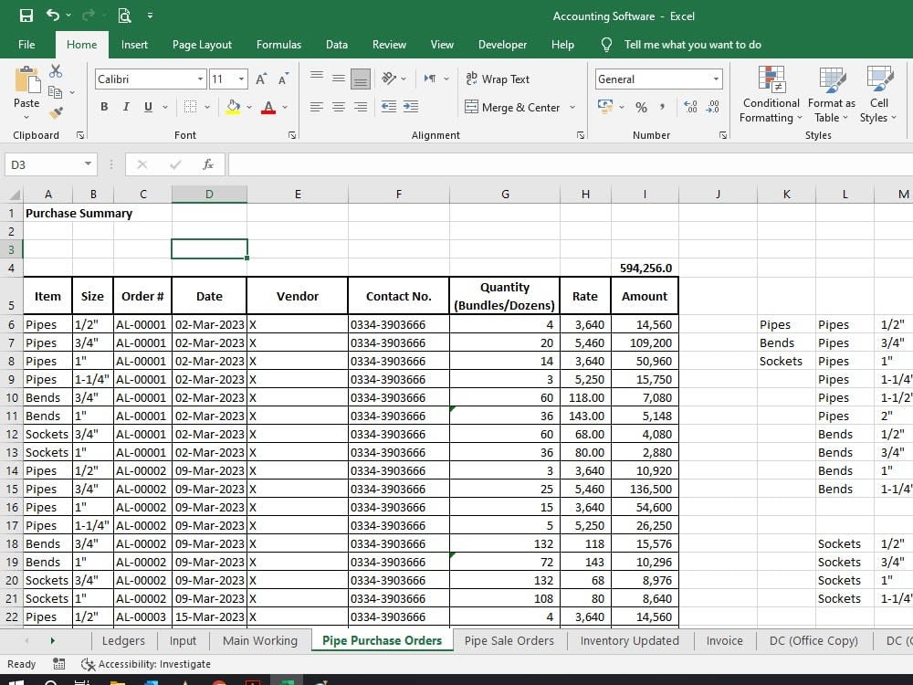The height and width of the screenshot is (685, 913).
Task: Apply Underline formatting
Action: coord(147,107)
